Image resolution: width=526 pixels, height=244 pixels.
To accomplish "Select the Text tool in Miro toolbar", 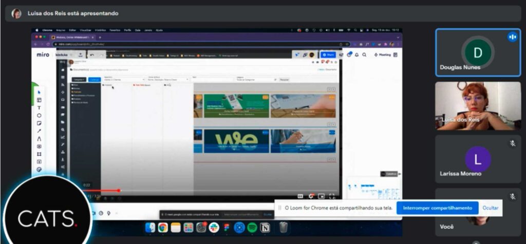I will tap(39, 108).
